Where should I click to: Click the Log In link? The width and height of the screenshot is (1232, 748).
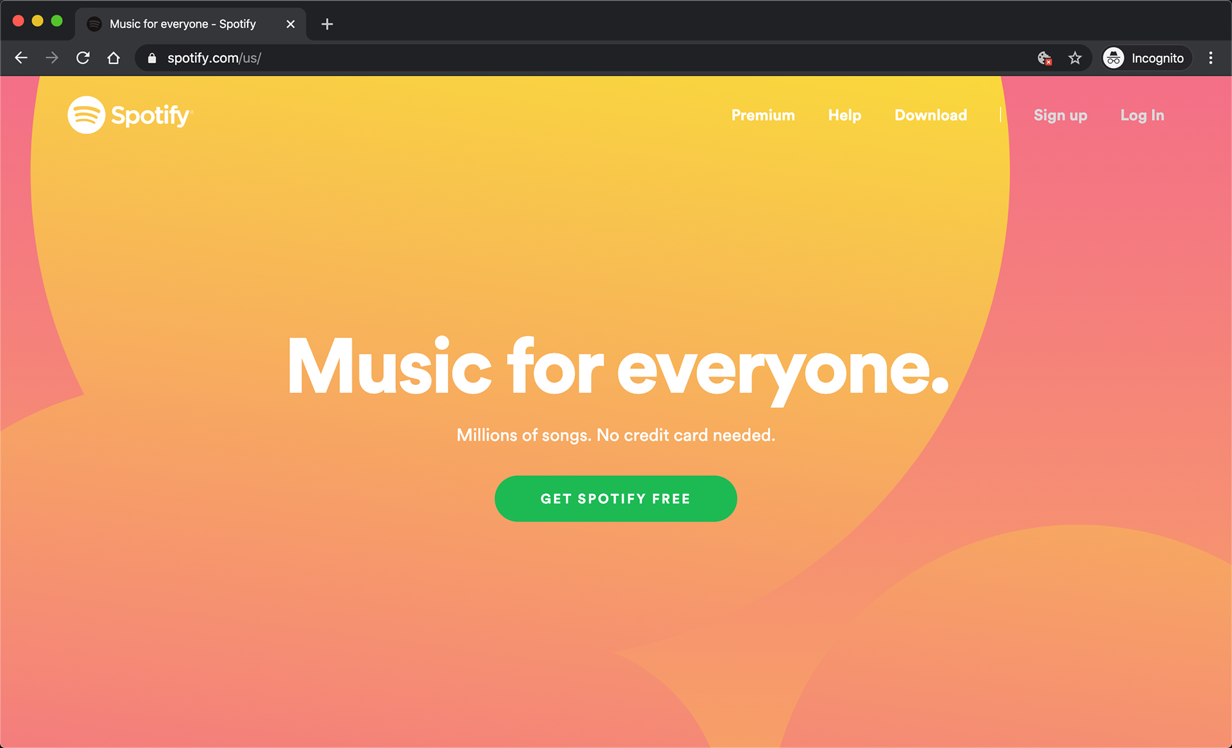1142,115
